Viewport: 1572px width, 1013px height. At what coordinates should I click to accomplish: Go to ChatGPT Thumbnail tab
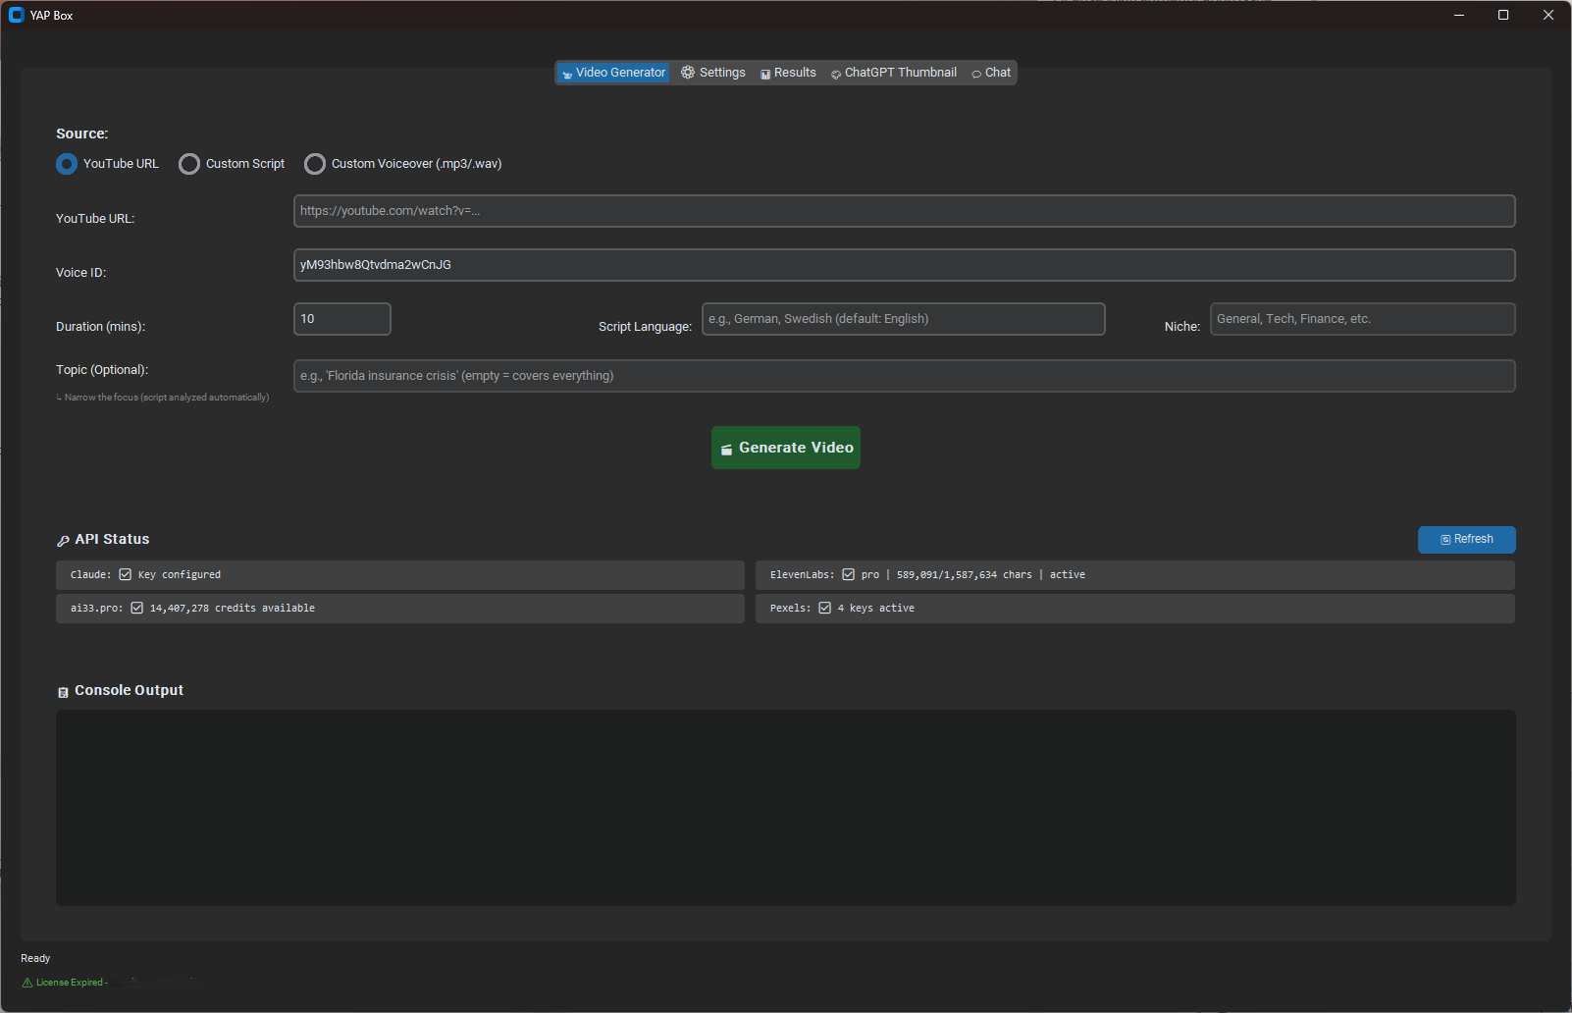(894, 73)
